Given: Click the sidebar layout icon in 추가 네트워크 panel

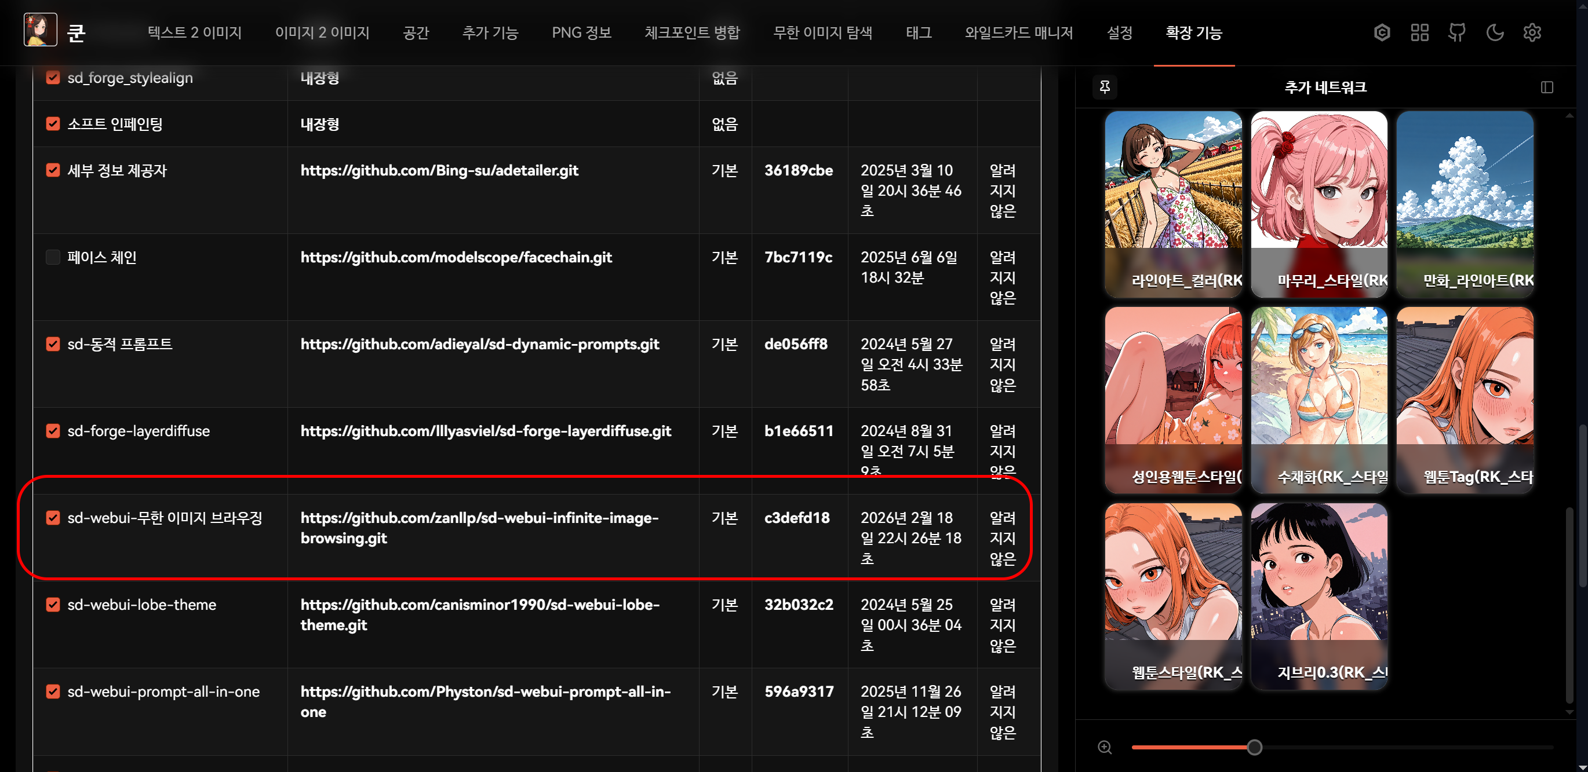Looking at the screenshot, I should pyautogui.click(x=1547, y=87).
